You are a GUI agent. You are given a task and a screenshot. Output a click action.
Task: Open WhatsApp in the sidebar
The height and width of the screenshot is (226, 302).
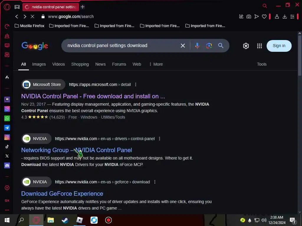pyautogui.click(x=7, y=118)
